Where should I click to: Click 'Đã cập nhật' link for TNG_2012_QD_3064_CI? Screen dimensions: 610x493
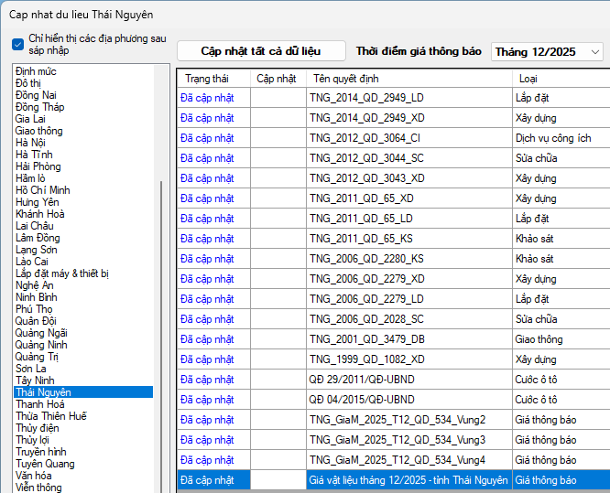pos(207,138)
